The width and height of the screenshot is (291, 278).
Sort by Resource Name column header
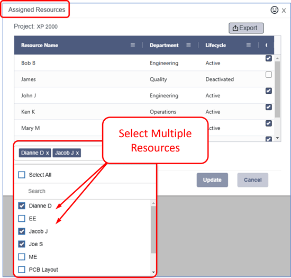point(40,46)
